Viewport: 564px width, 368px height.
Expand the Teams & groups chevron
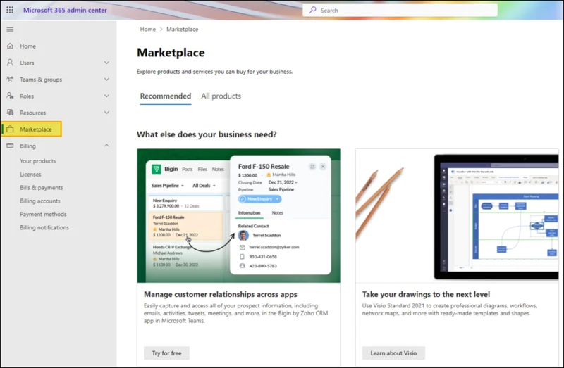pyautogui.click(x=107, y=79)
